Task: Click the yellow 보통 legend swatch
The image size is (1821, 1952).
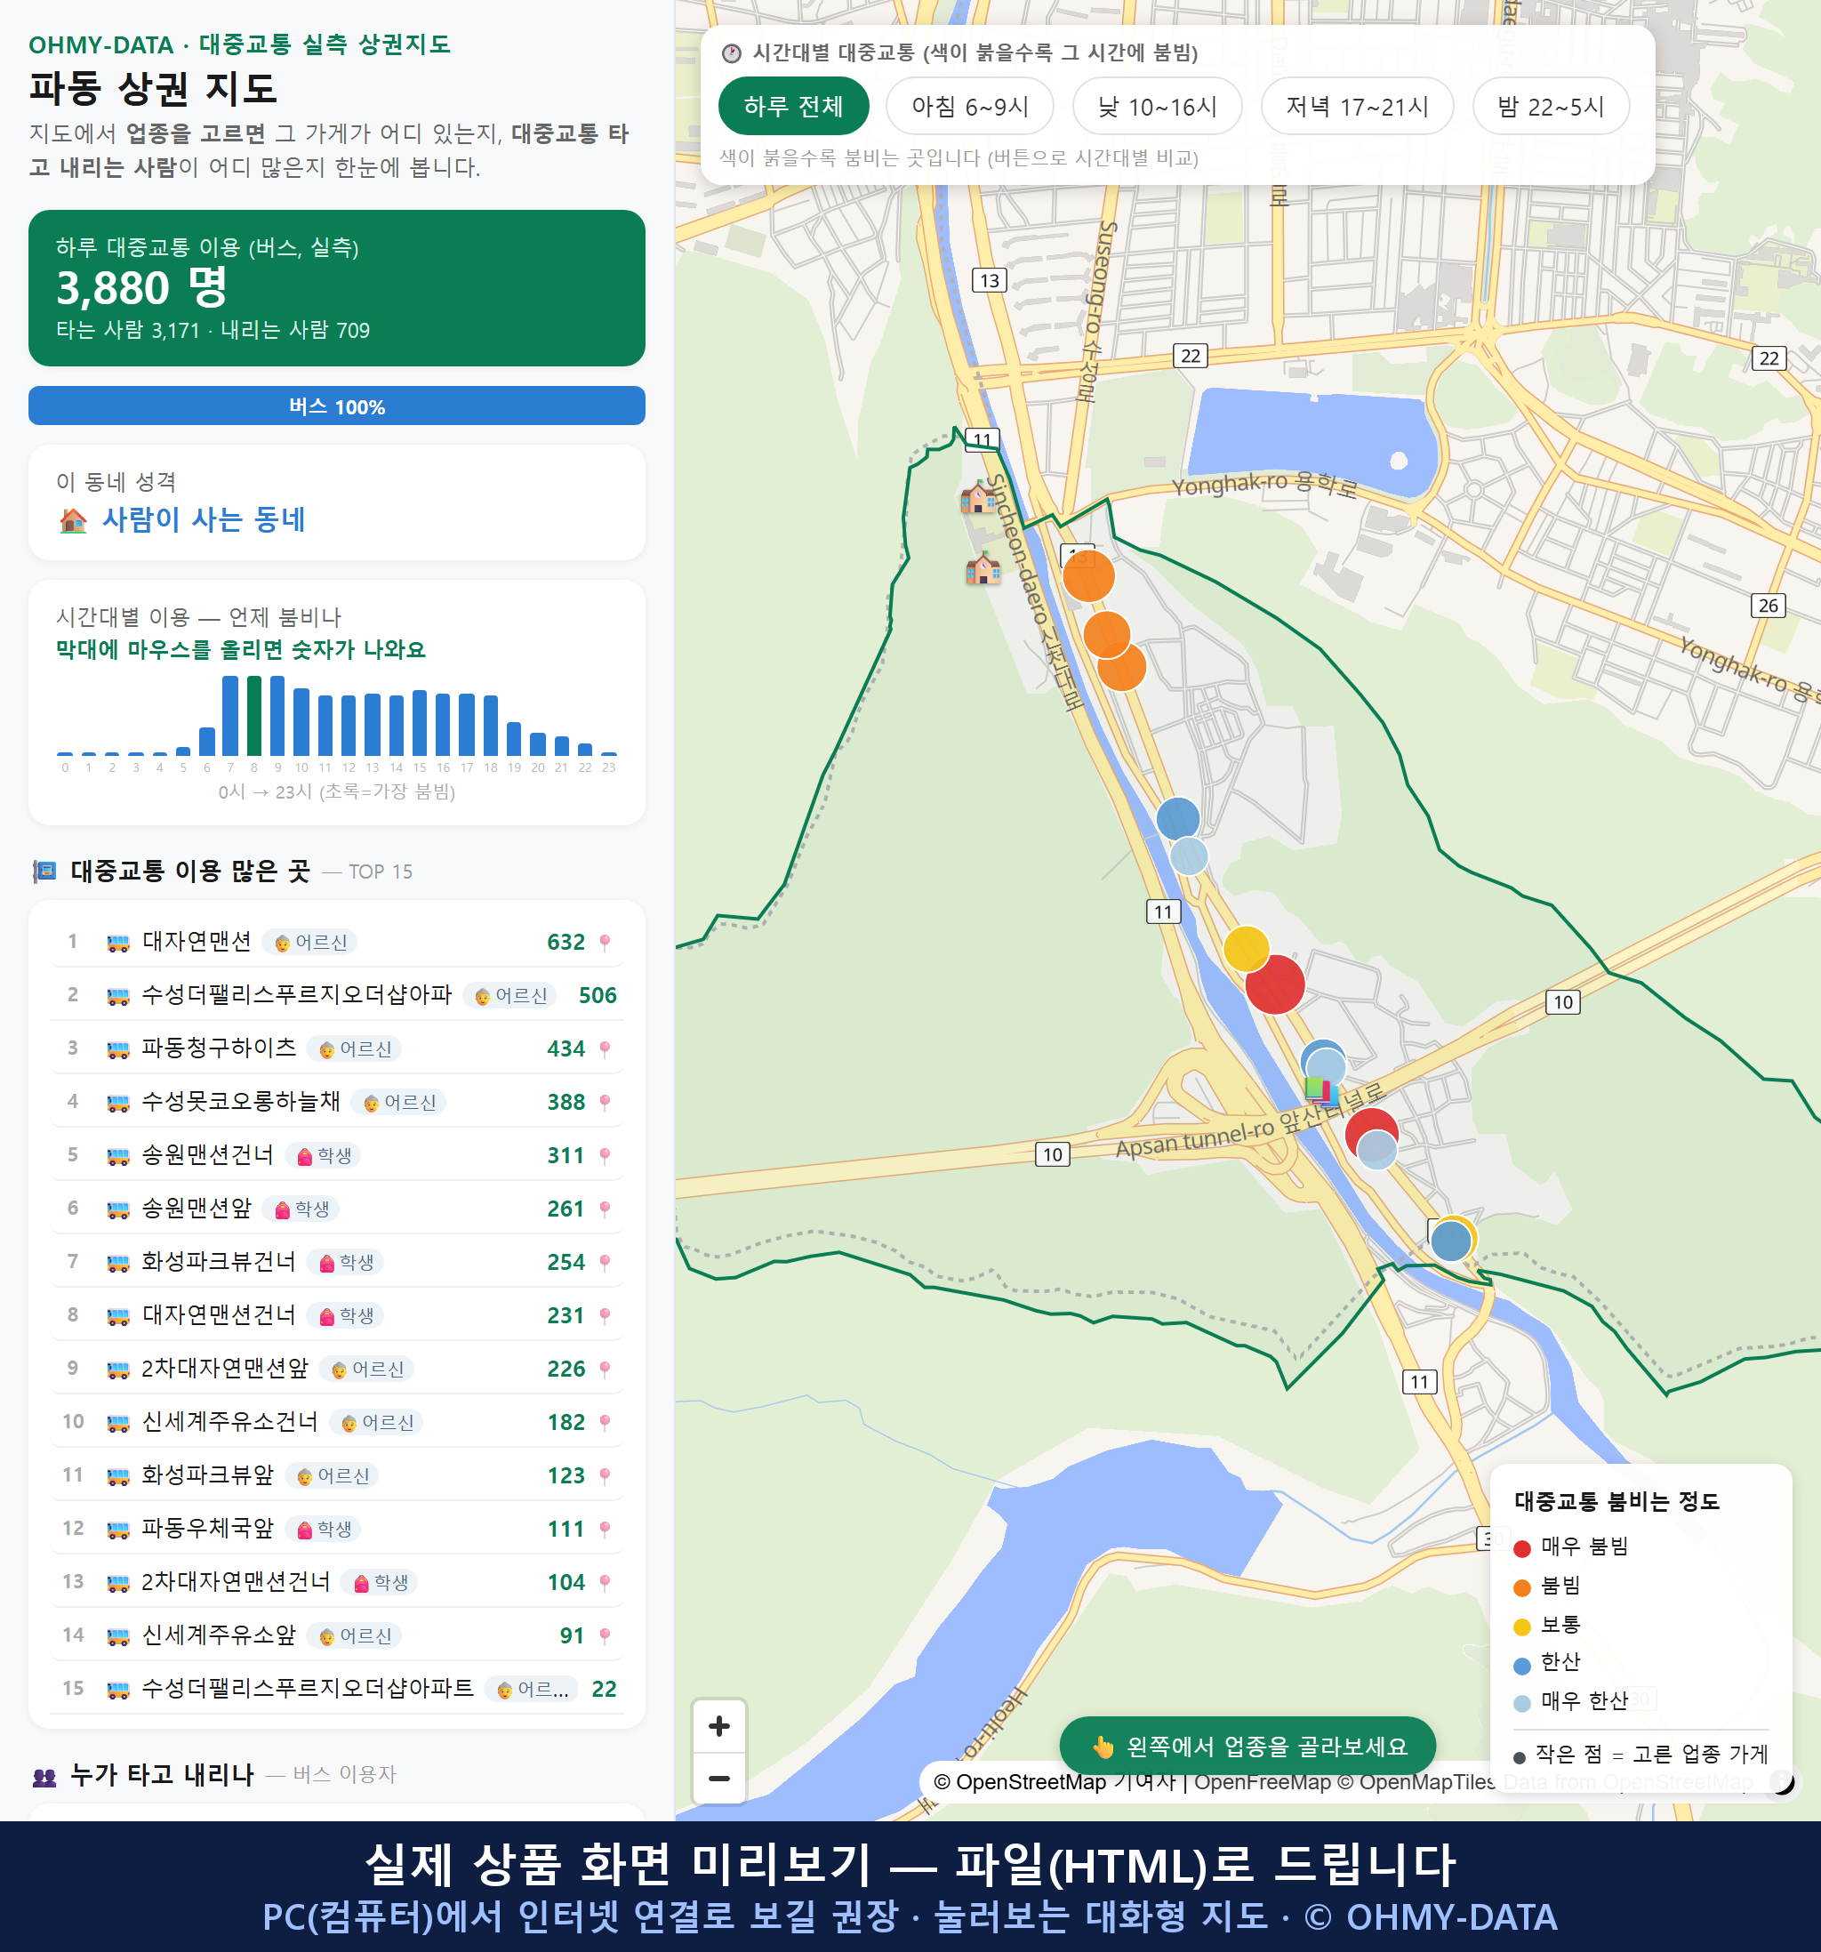Action: pyautogui.click(x=1521, y=1627)
